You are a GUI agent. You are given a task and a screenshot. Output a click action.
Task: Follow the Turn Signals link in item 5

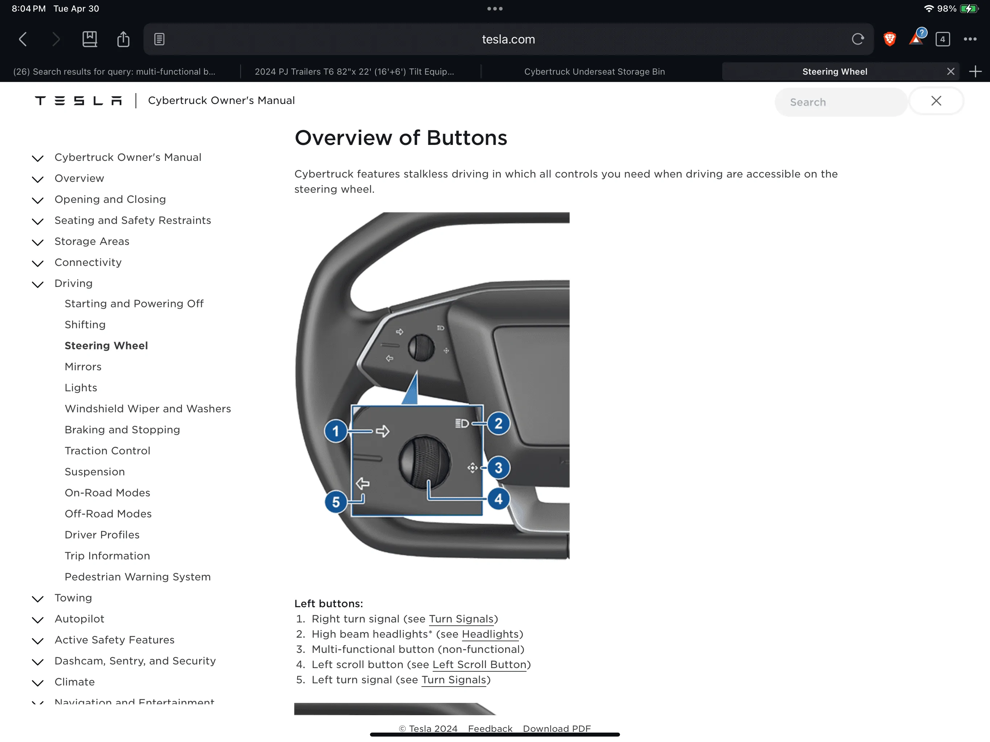tap(454, 680)
